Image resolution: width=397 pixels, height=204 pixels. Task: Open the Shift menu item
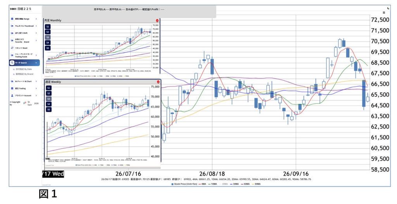tap(24, 33)
